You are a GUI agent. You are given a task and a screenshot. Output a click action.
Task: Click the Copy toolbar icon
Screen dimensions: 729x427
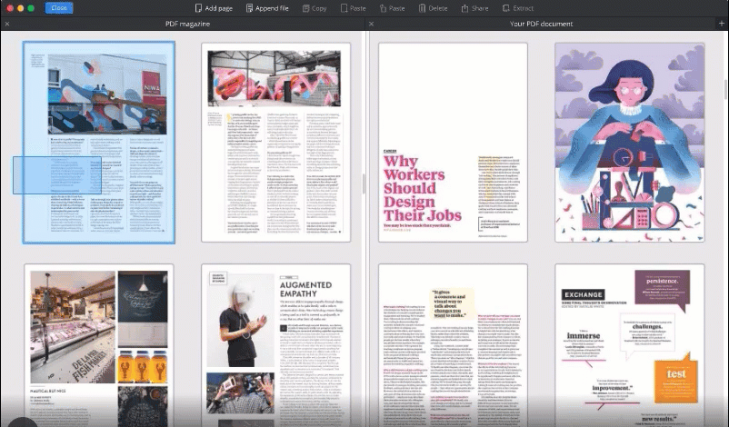[x=306, y=8]
